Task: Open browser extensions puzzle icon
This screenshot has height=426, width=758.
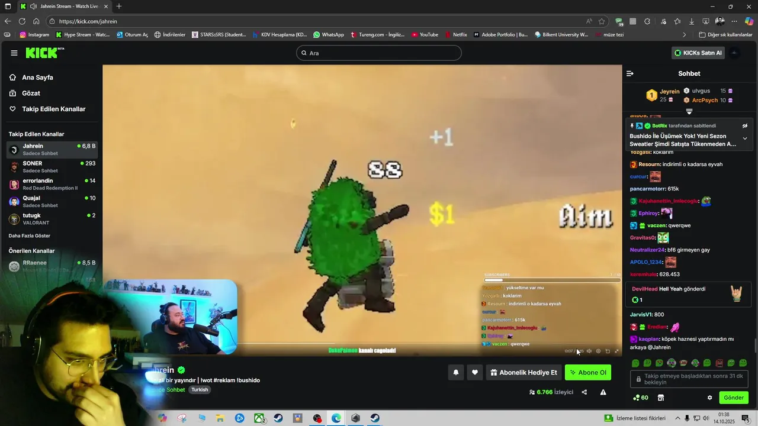Action: [647, 21]
